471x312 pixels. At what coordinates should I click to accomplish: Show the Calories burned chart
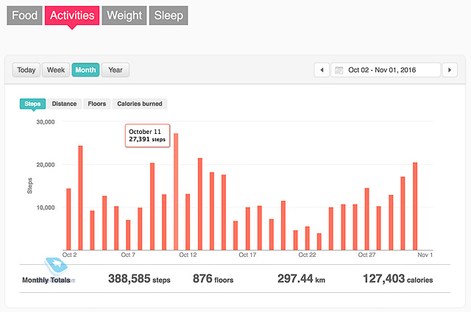[140, 104]
